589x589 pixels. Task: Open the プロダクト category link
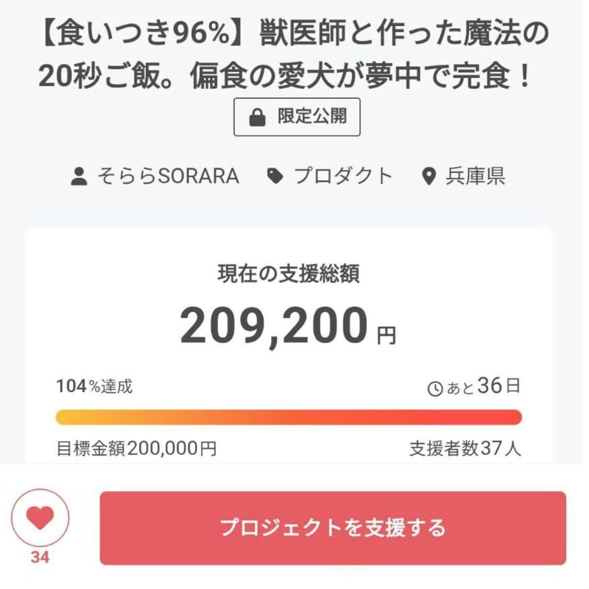point(343,176)
